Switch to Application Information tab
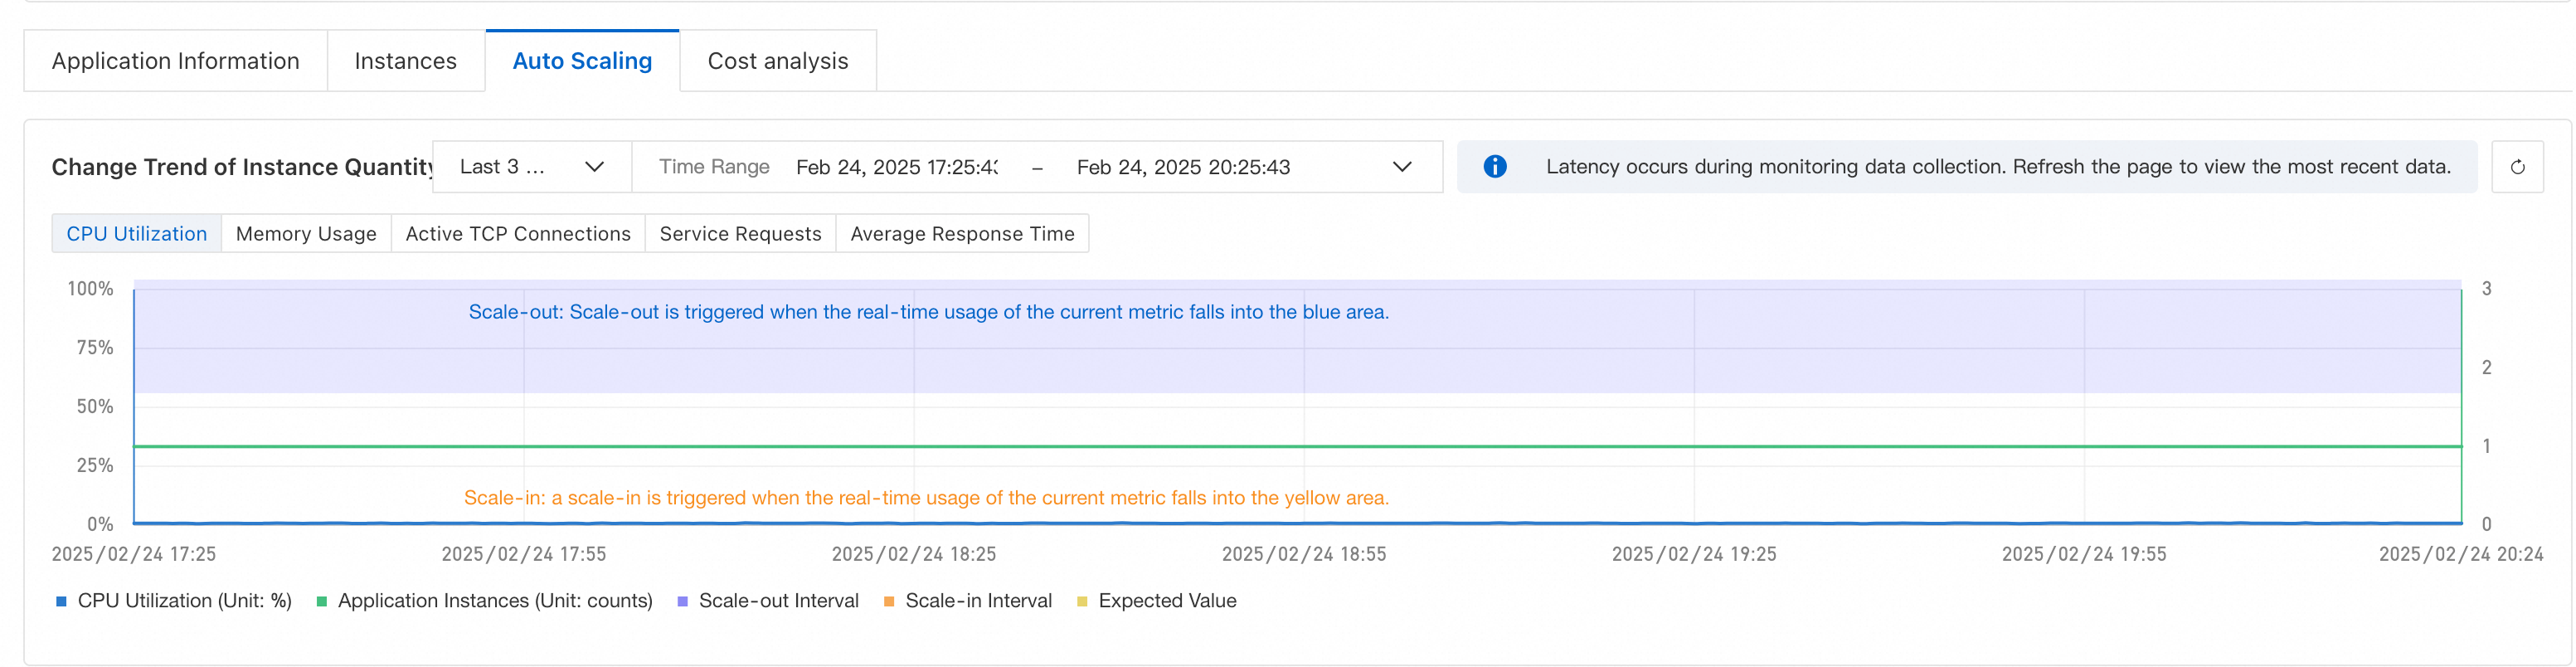The height and width of the screenshot is (667, 2576). [175, 61]
